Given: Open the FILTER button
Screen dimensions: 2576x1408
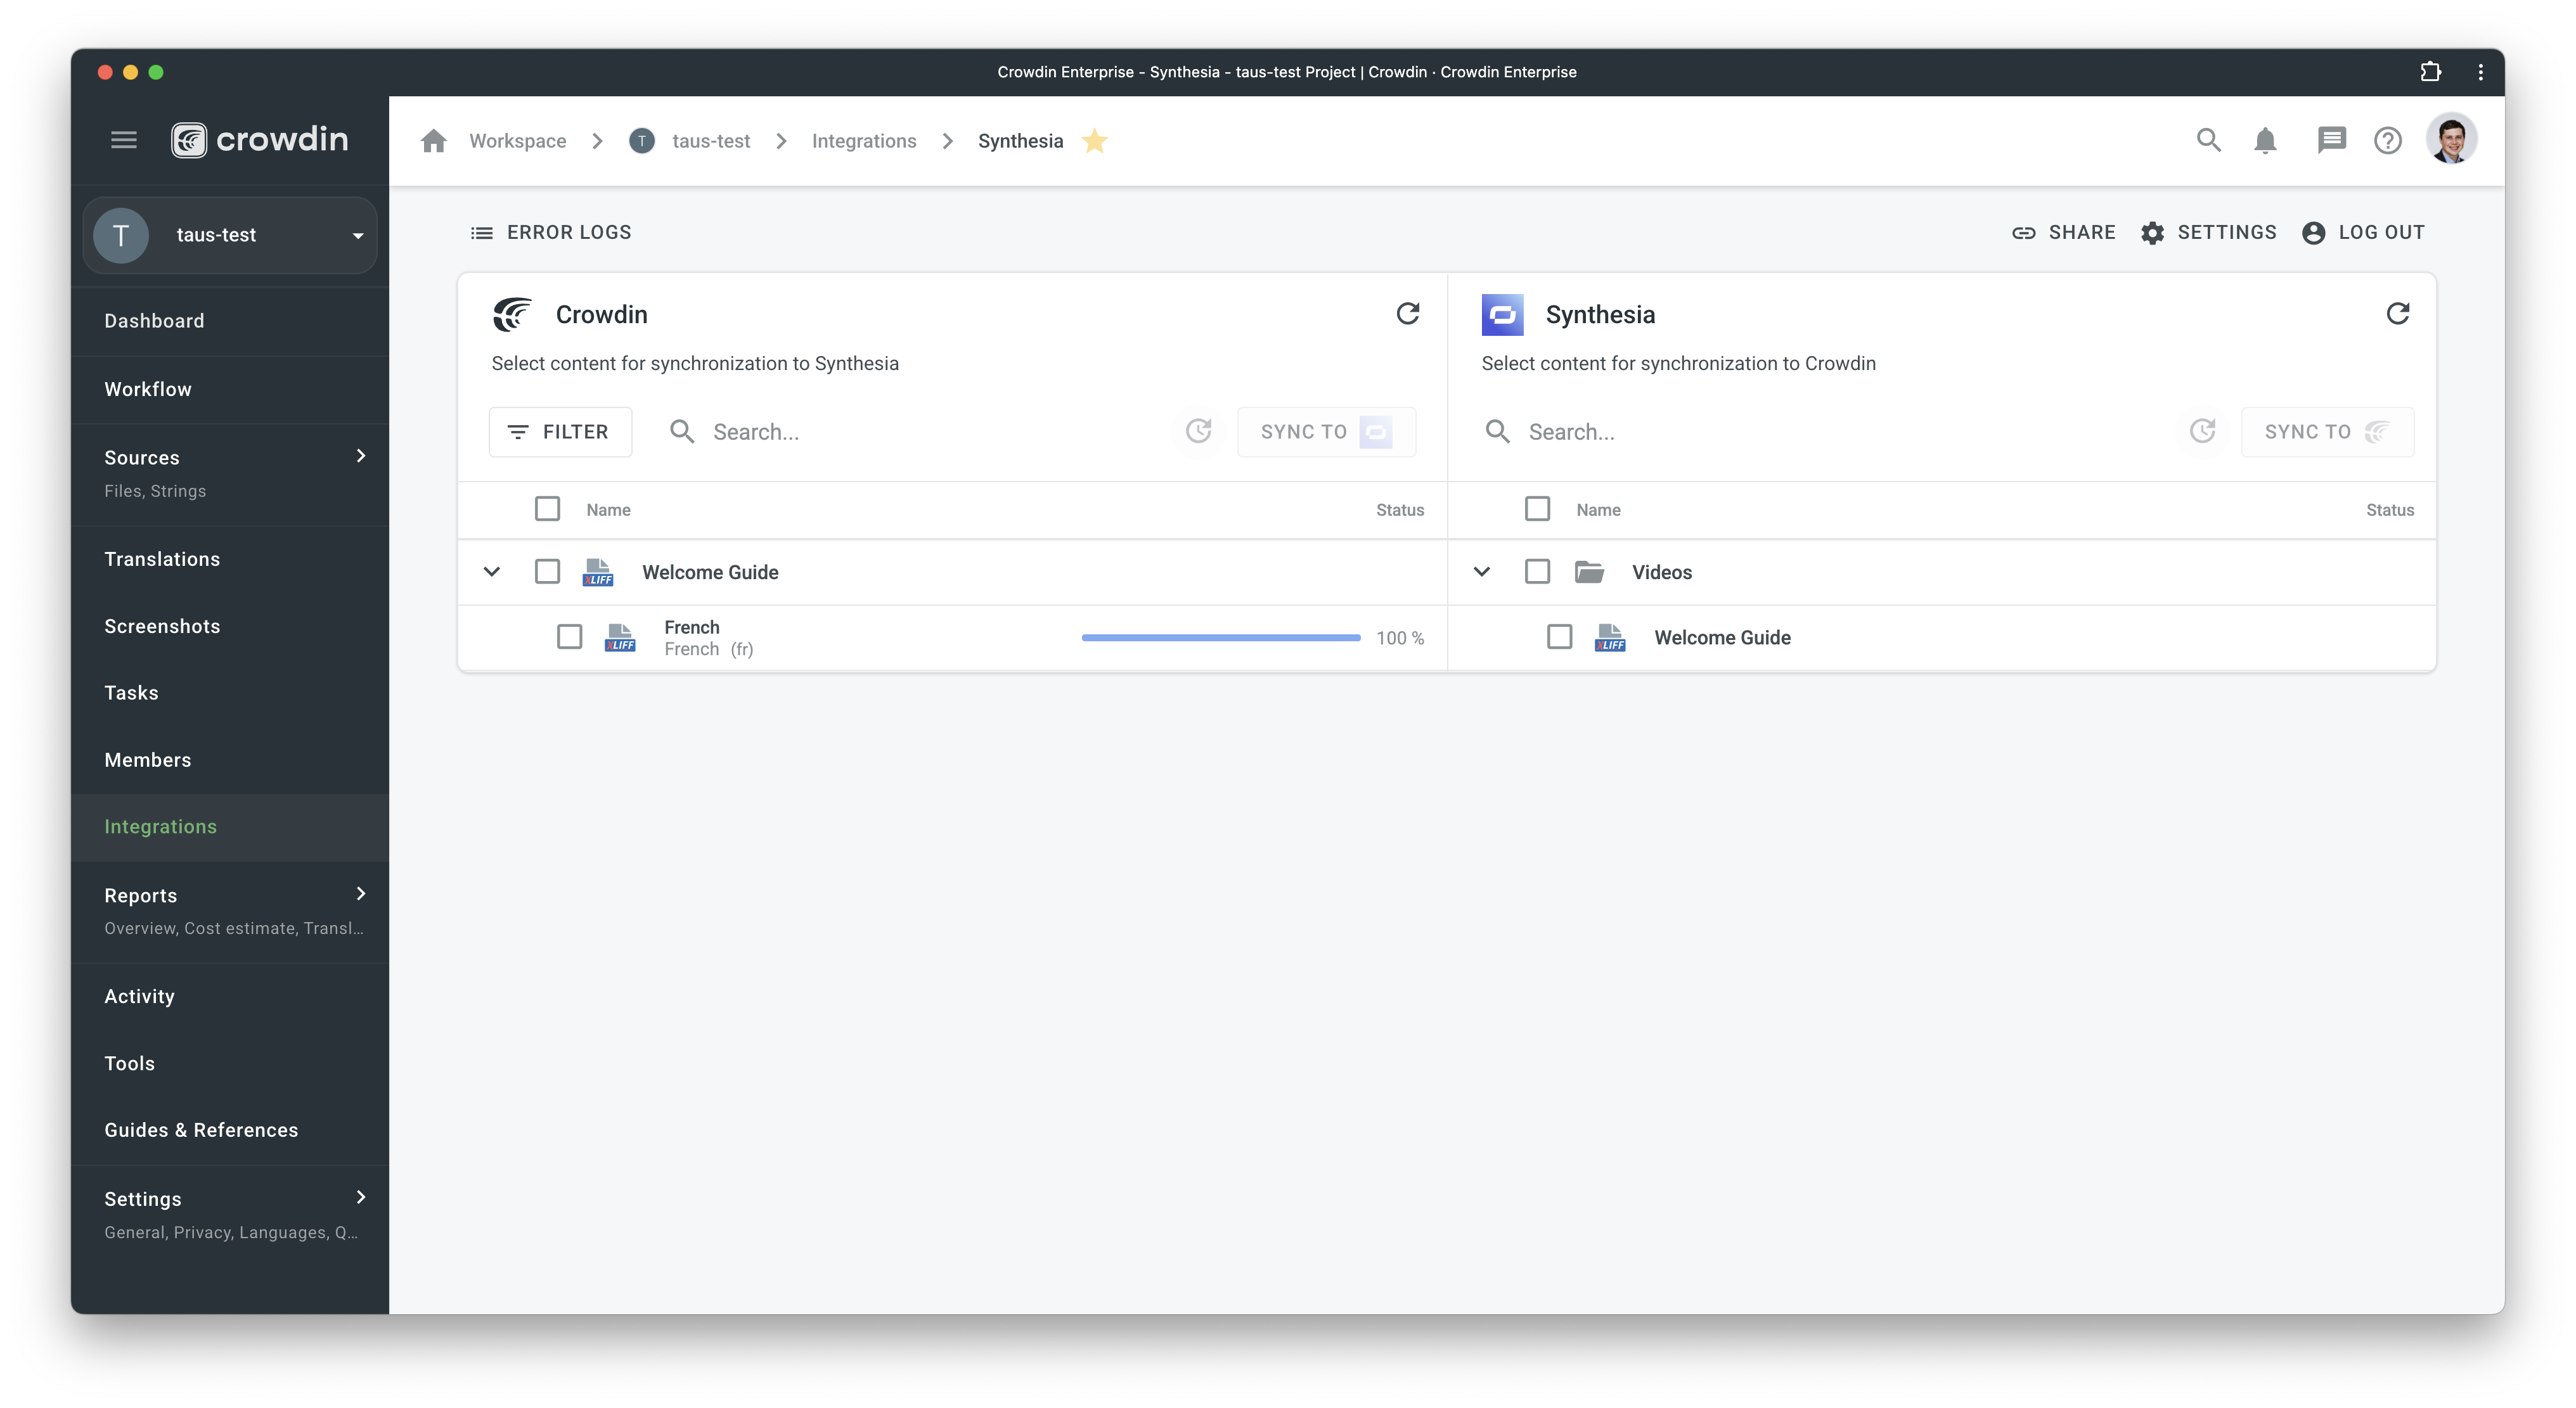Looking at the screenshot, I should (x=560, y=432).
